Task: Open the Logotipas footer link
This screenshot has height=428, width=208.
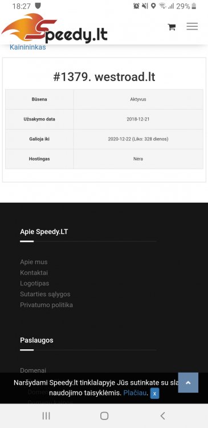Action: coord(34,283)
